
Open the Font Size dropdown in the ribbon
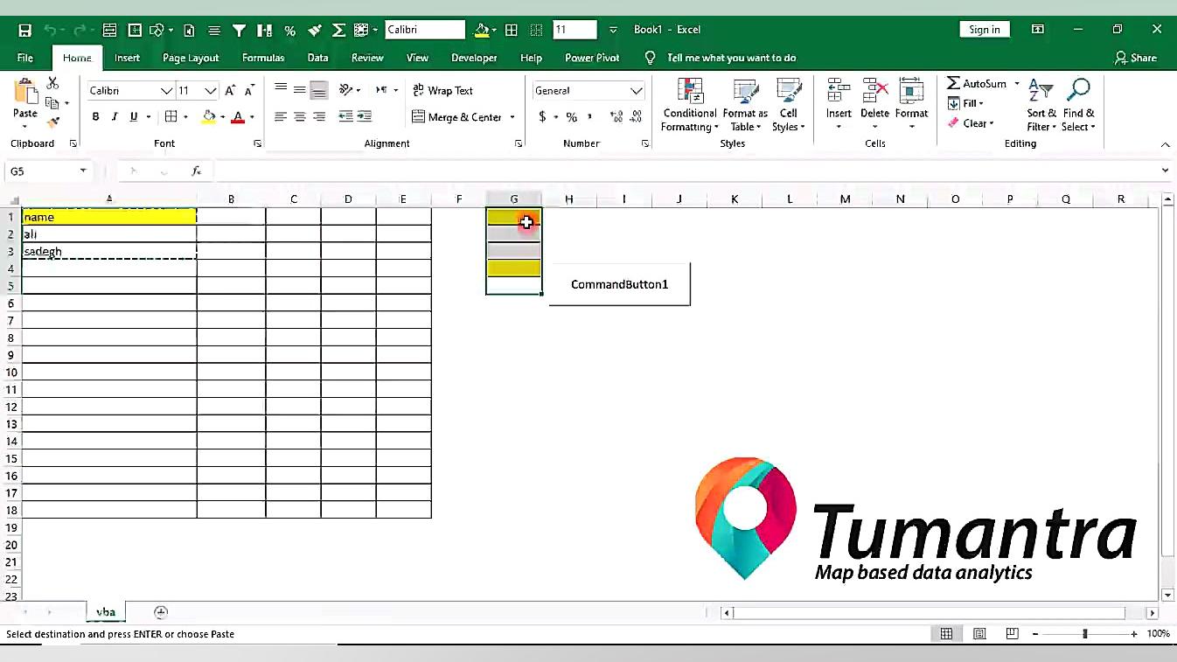pyautogui.click(x=210, y=90)
